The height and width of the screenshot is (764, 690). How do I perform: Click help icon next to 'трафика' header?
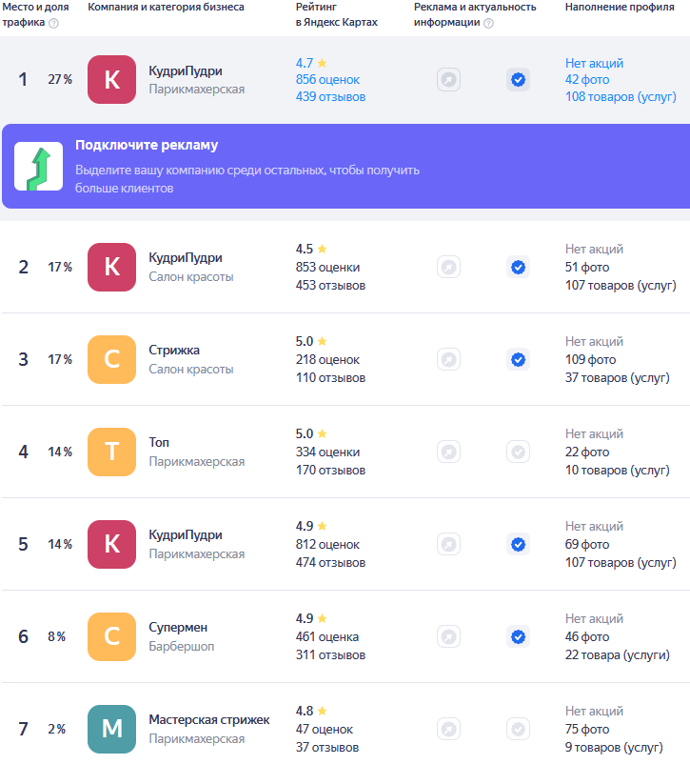click(53, 23)
